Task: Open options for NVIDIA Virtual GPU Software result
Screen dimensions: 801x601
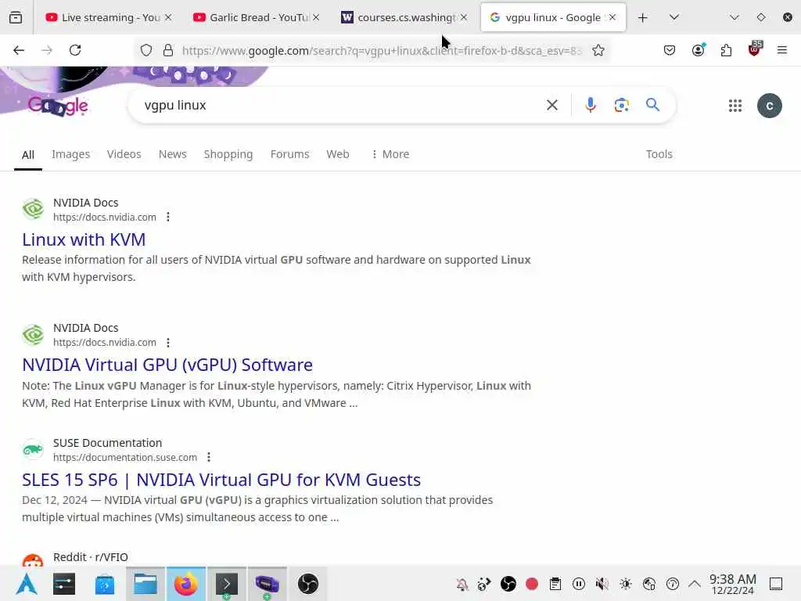Action: pyautogui.click(x=168, y=343)
